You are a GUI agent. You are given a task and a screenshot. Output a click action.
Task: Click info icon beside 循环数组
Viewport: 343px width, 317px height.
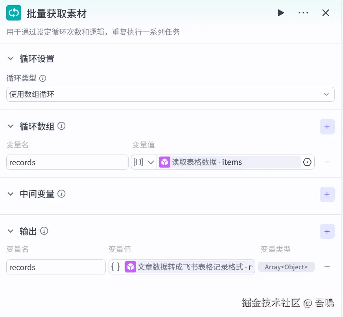click(x=61, y=126)
